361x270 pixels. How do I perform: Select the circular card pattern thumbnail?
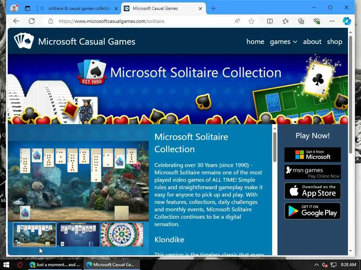pos(122,234)
